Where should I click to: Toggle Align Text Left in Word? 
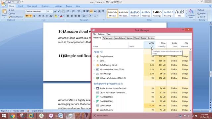[x=68, y=16]
